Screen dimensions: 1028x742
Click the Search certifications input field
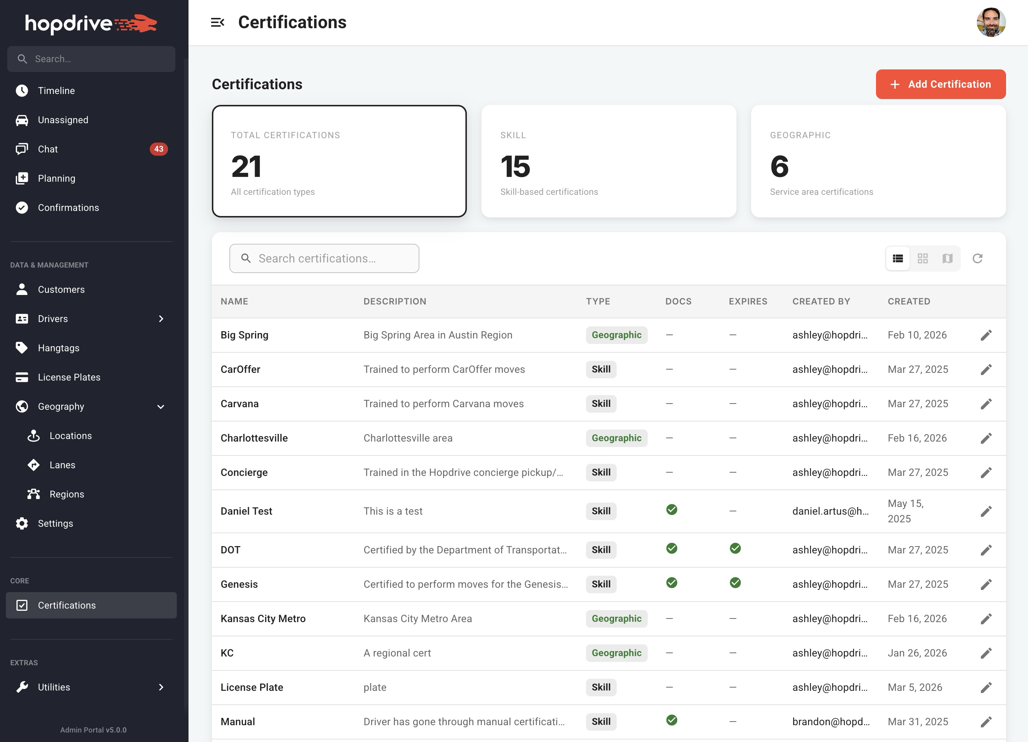pos(324,258)
